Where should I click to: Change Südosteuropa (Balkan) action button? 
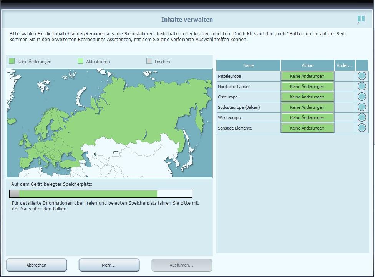click(x=307, y=107)
